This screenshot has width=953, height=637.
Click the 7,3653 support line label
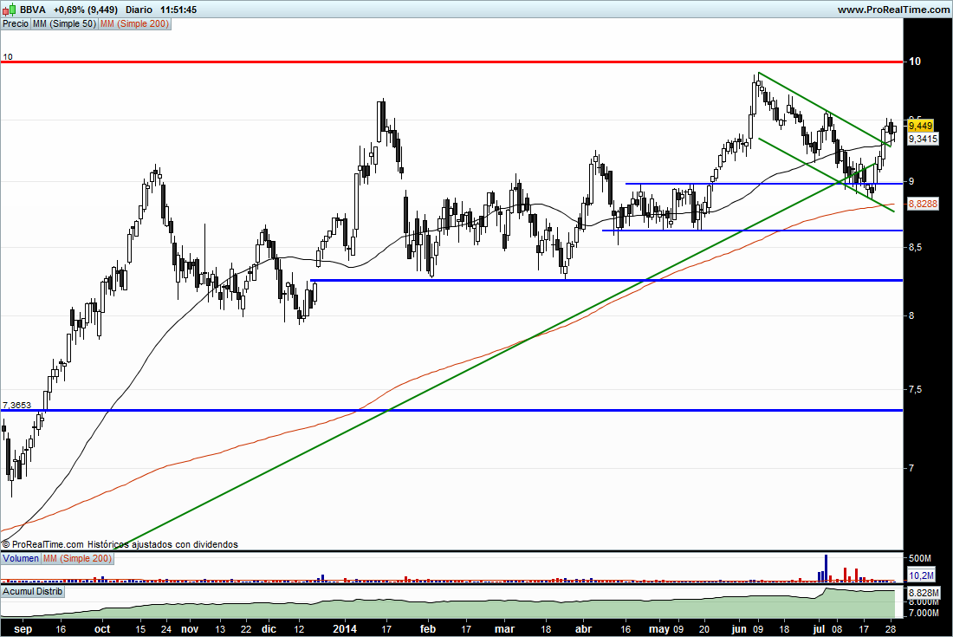[x=16, y=405]
